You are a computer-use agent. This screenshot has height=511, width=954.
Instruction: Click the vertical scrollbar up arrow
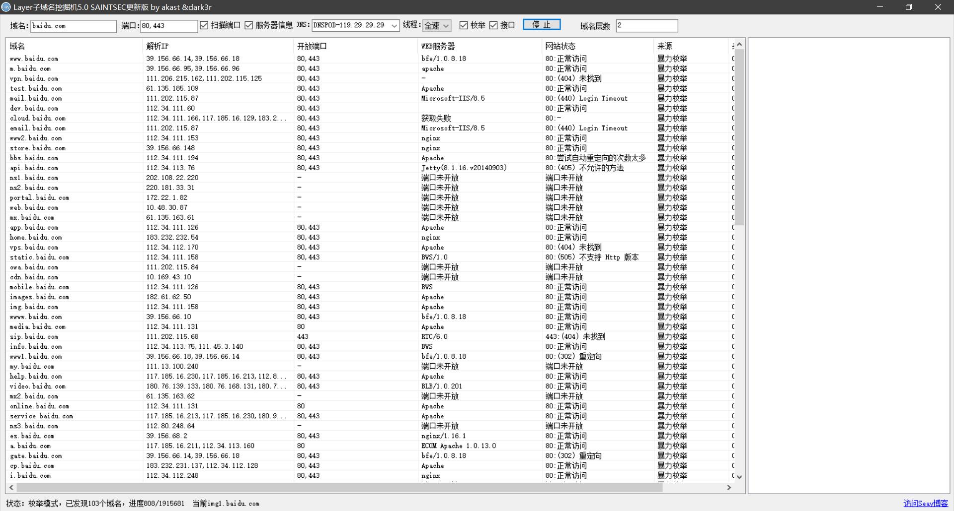click(x=739, y=44)
